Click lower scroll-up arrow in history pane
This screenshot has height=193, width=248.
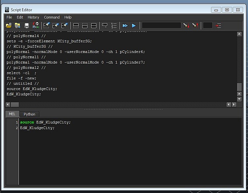tap(239, 94)
